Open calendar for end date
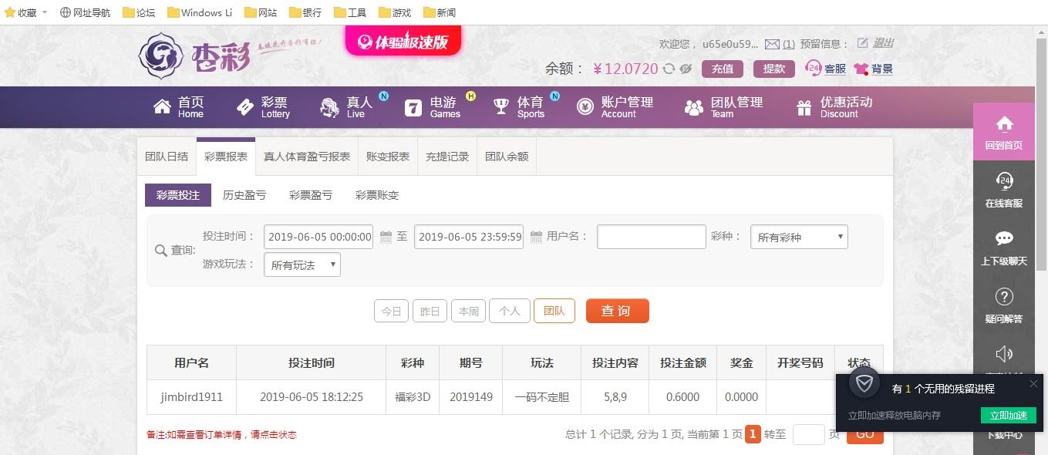The height and width of the screenshot is (455, 1048). [536, 237]
